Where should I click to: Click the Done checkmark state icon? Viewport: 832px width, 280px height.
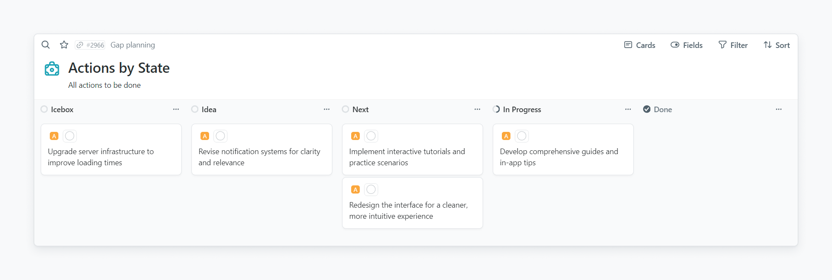[x=647, y=109]
